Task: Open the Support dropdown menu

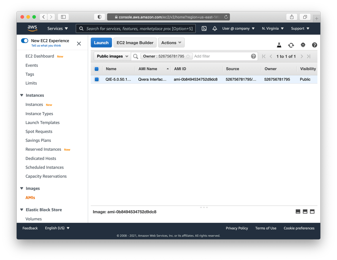Action: [x=300, y=28]
